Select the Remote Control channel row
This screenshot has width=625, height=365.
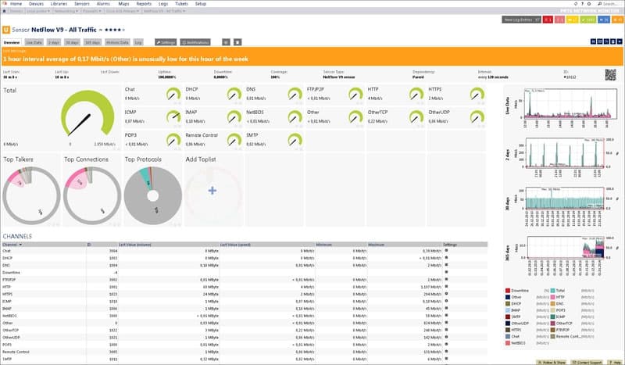pos(245,352)
